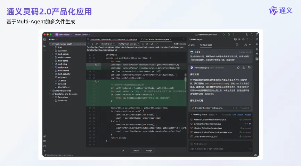Send the message with the arrow icon
Screen dimensions: 301x166
click(249, 149)
